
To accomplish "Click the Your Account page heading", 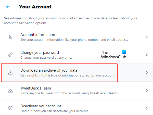I will coord(35,7).
